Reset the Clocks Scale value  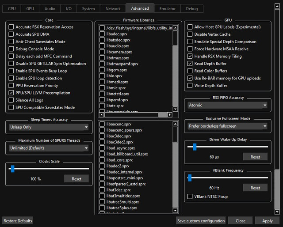pyautogui.click(x=76, y=179)
